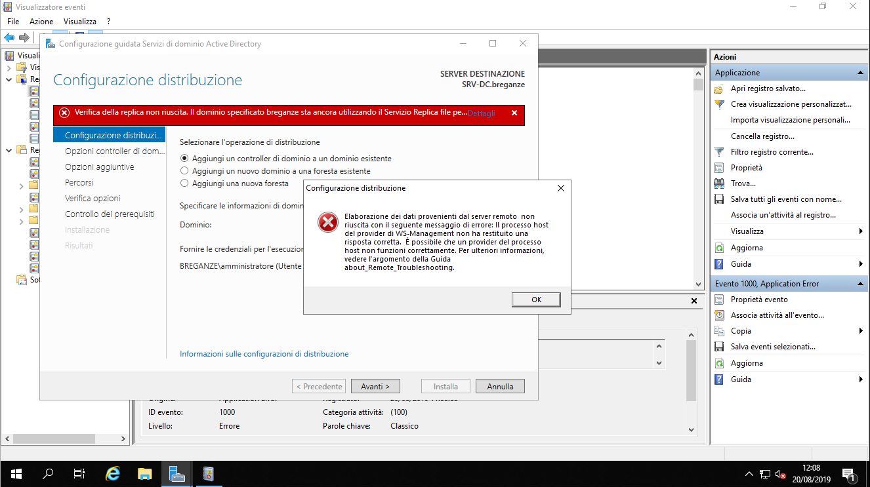870x487 pixels.
Task: Close the event preview pane
Action: point(694,301)
